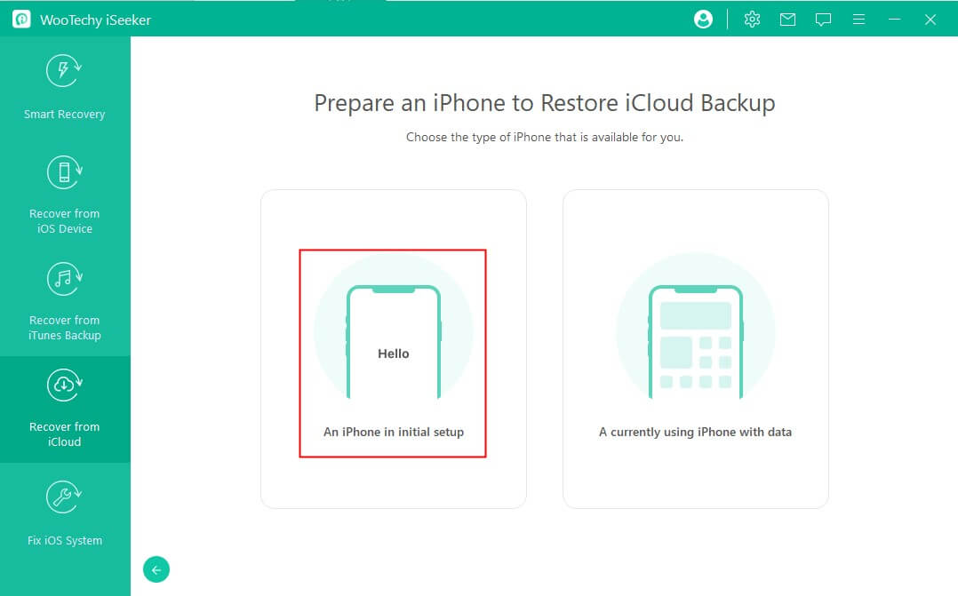Switch to Recover from iTunes Backup
Viewport: 958px width, 596px height.
63,300
